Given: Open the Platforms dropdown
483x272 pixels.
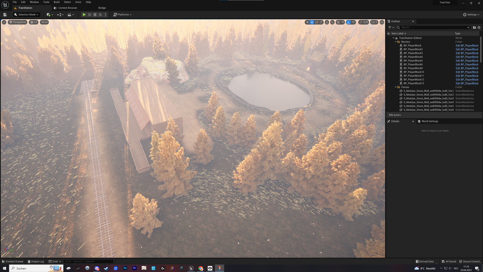Looking at the screenshot, I should (123, 14).
